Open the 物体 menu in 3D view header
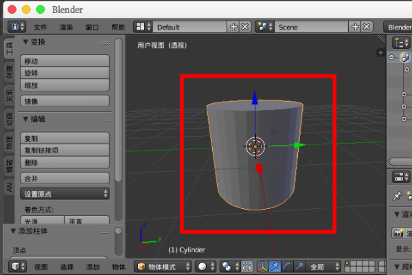Screen dimensions: 412x275 coord(119,267)
